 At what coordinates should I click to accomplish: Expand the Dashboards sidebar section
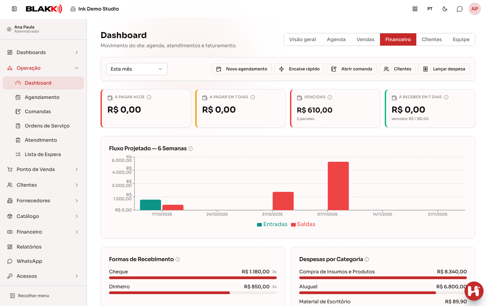[43, 52]
